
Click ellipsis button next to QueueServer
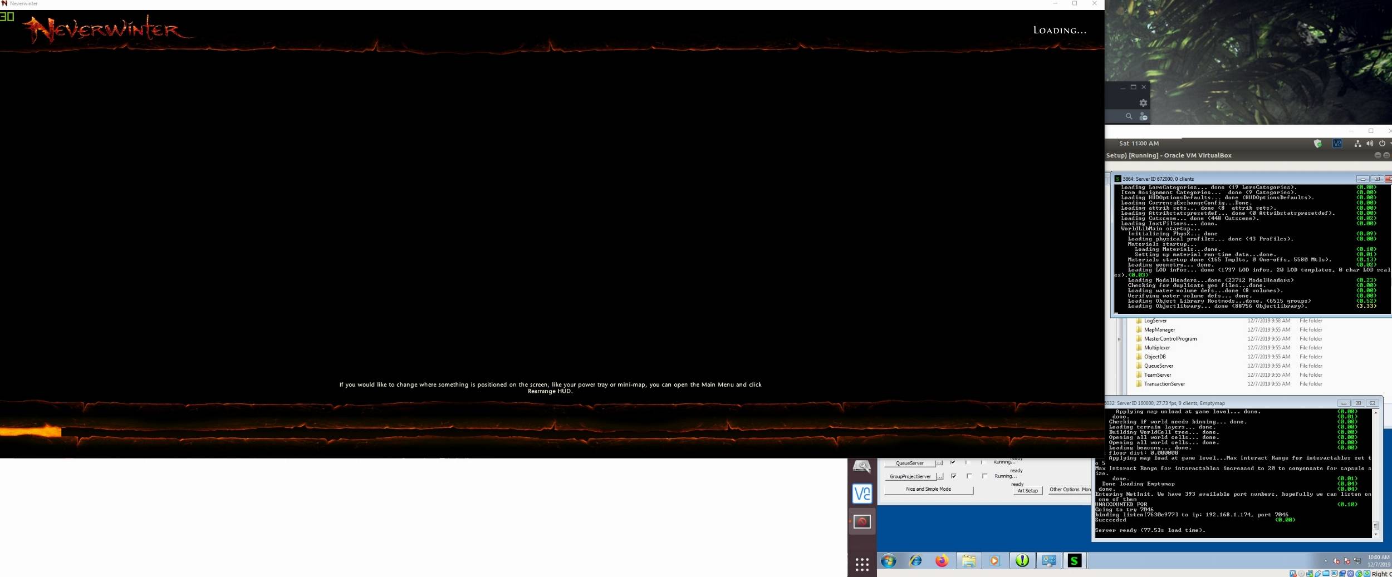(939, 463)
